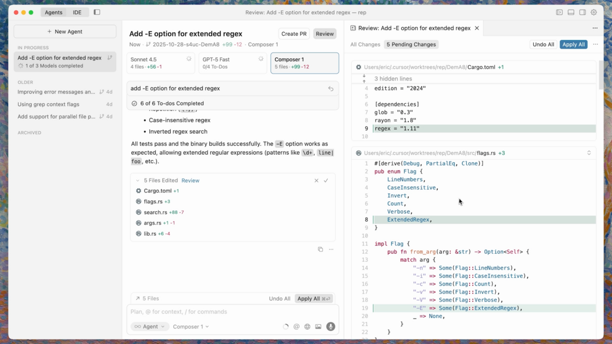Collapse the 5 Files Edited list
Image resolution: width=612 pixels, height=344 pixels.
[138, 180]
